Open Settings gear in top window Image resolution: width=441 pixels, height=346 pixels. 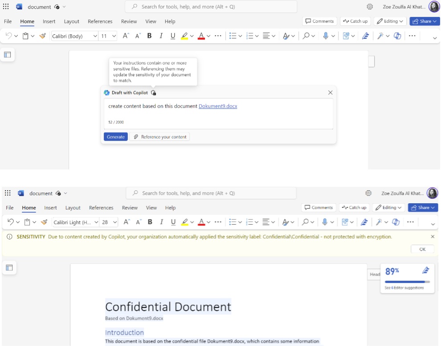(370, 7)
